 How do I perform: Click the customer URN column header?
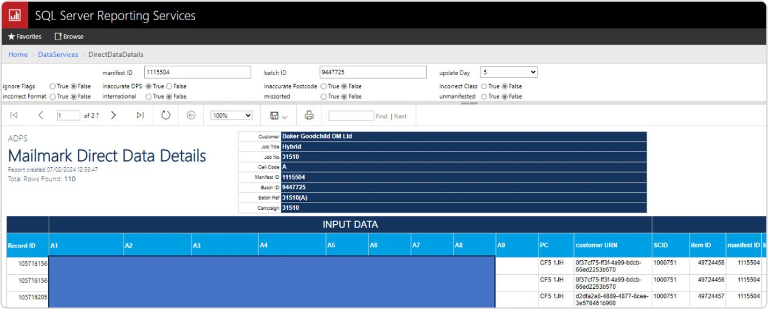[x=613, y=245]
